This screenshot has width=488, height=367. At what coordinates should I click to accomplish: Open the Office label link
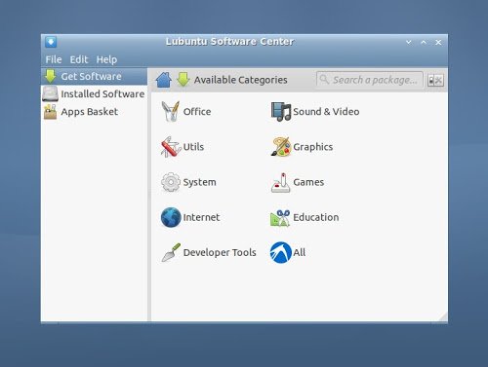(197, 112)
